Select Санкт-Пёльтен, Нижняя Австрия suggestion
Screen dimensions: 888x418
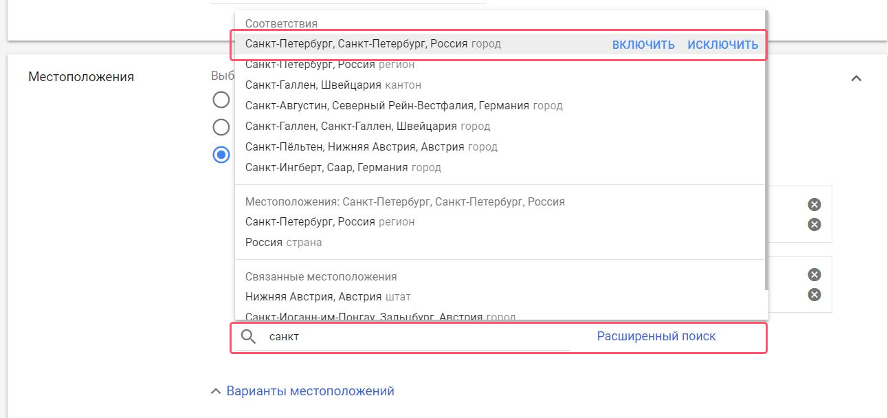click(500, 147)
